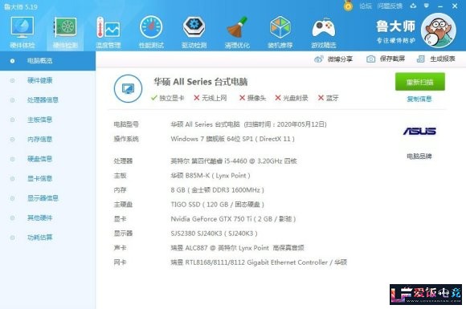466x309 pixels.
Task: Click the 保存截屏 save screenshot label
Action: click(392, 59)
